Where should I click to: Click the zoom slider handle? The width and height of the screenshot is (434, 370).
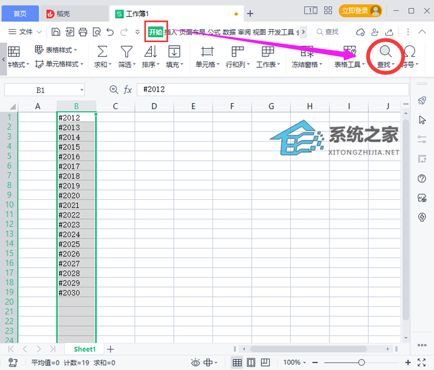point(361,363)
